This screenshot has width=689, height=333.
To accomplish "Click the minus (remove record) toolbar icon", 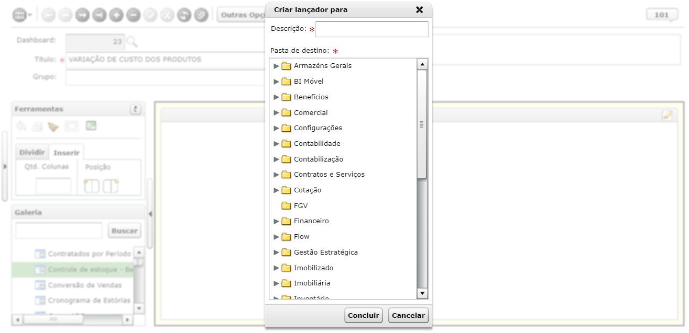I will click(133, 15).
